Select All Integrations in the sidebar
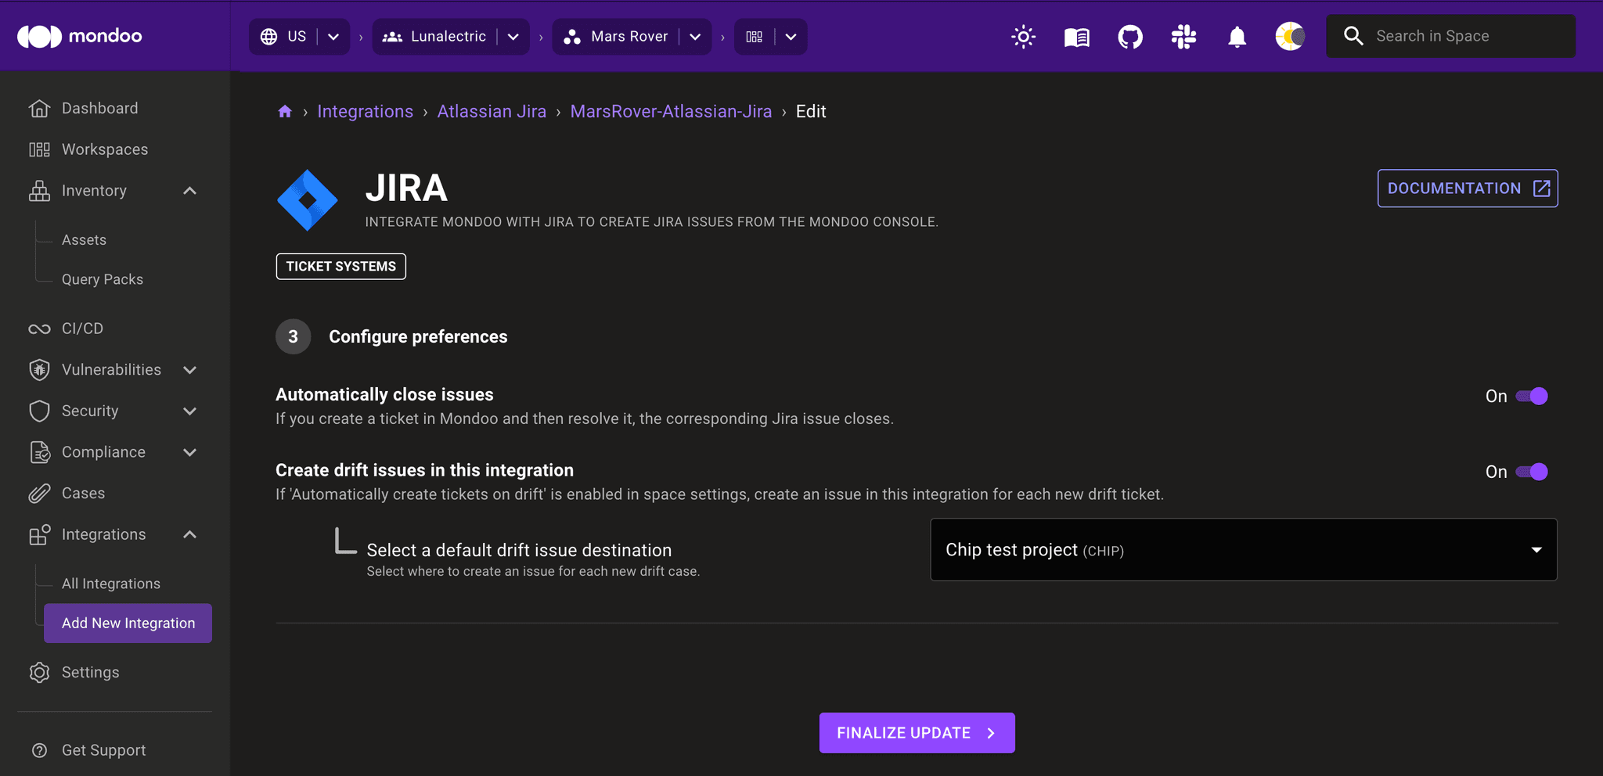This screenshot has width=1603, height=776. pos(110,583)
